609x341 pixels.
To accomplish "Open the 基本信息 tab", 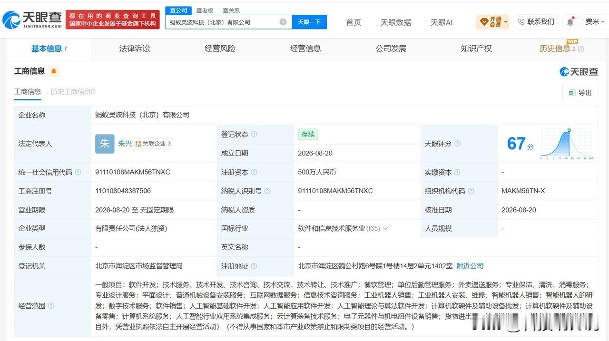I will [x=49, y=49].
